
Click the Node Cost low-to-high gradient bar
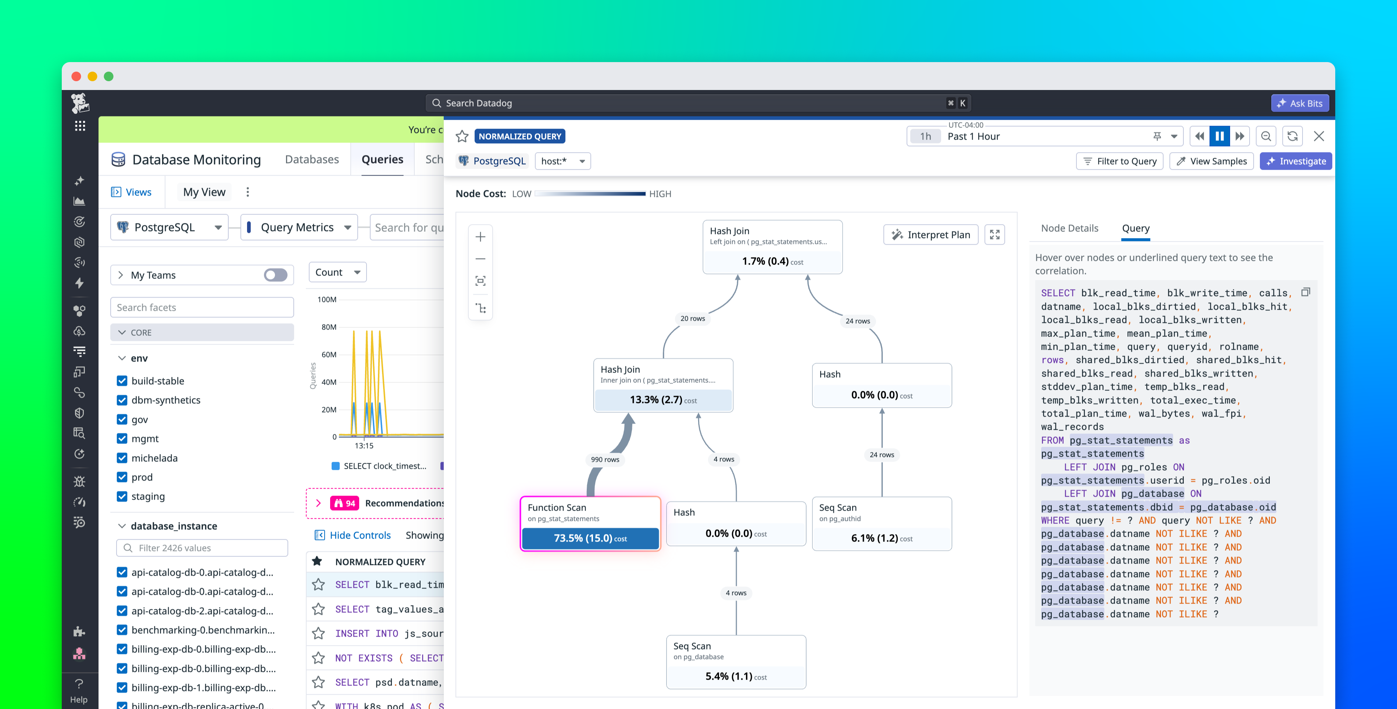(x=590, y=194)
